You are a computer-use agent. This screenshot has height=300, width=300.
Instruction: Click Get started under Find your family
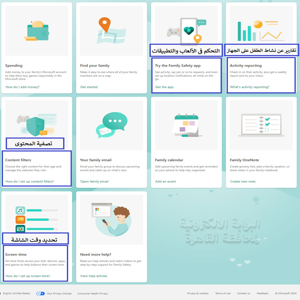pyautogui.click(x=88, y=87)
